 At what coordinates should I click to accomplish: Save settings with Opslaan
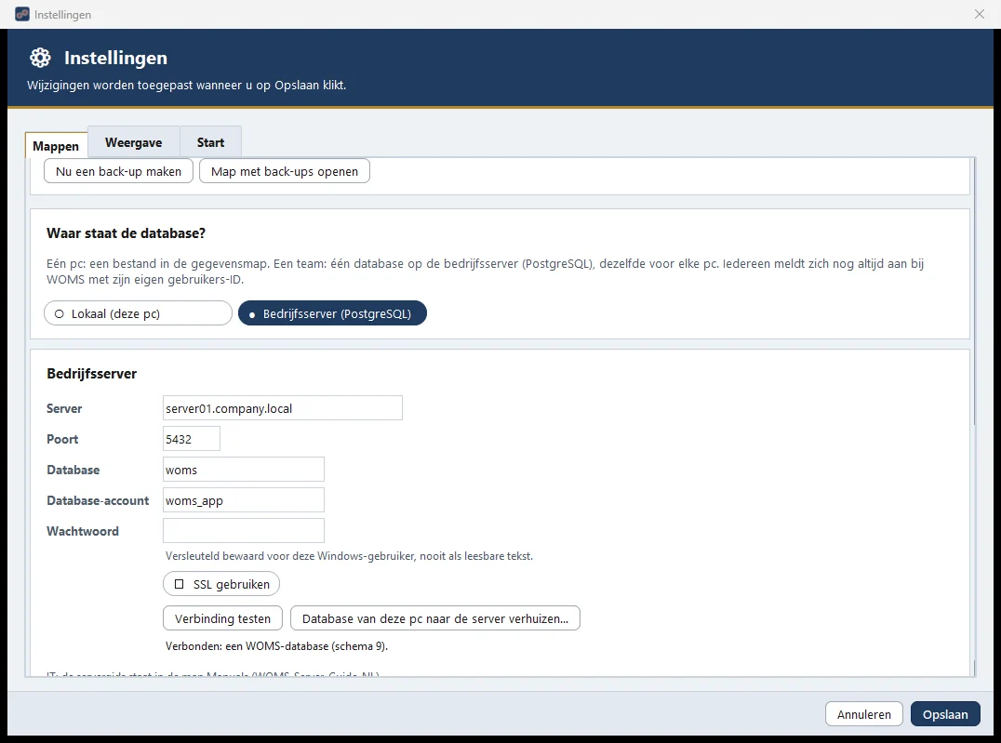pyautogui.click(x=945, y=714)
